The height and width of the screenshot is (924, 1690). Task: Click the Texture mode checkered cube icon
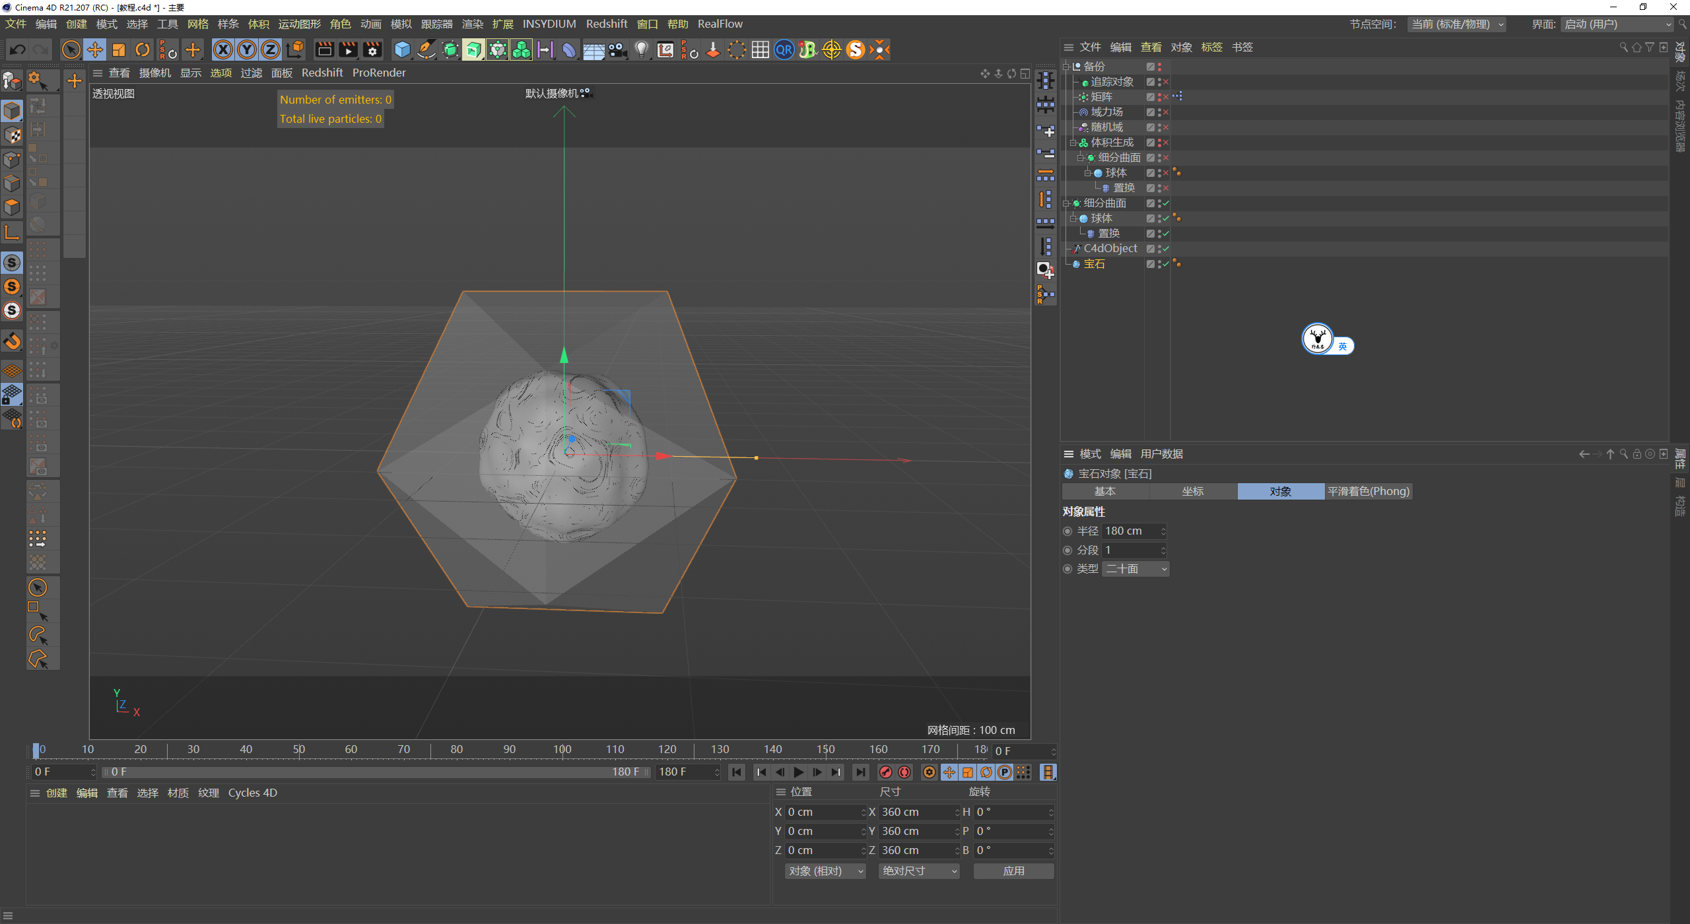12,135
